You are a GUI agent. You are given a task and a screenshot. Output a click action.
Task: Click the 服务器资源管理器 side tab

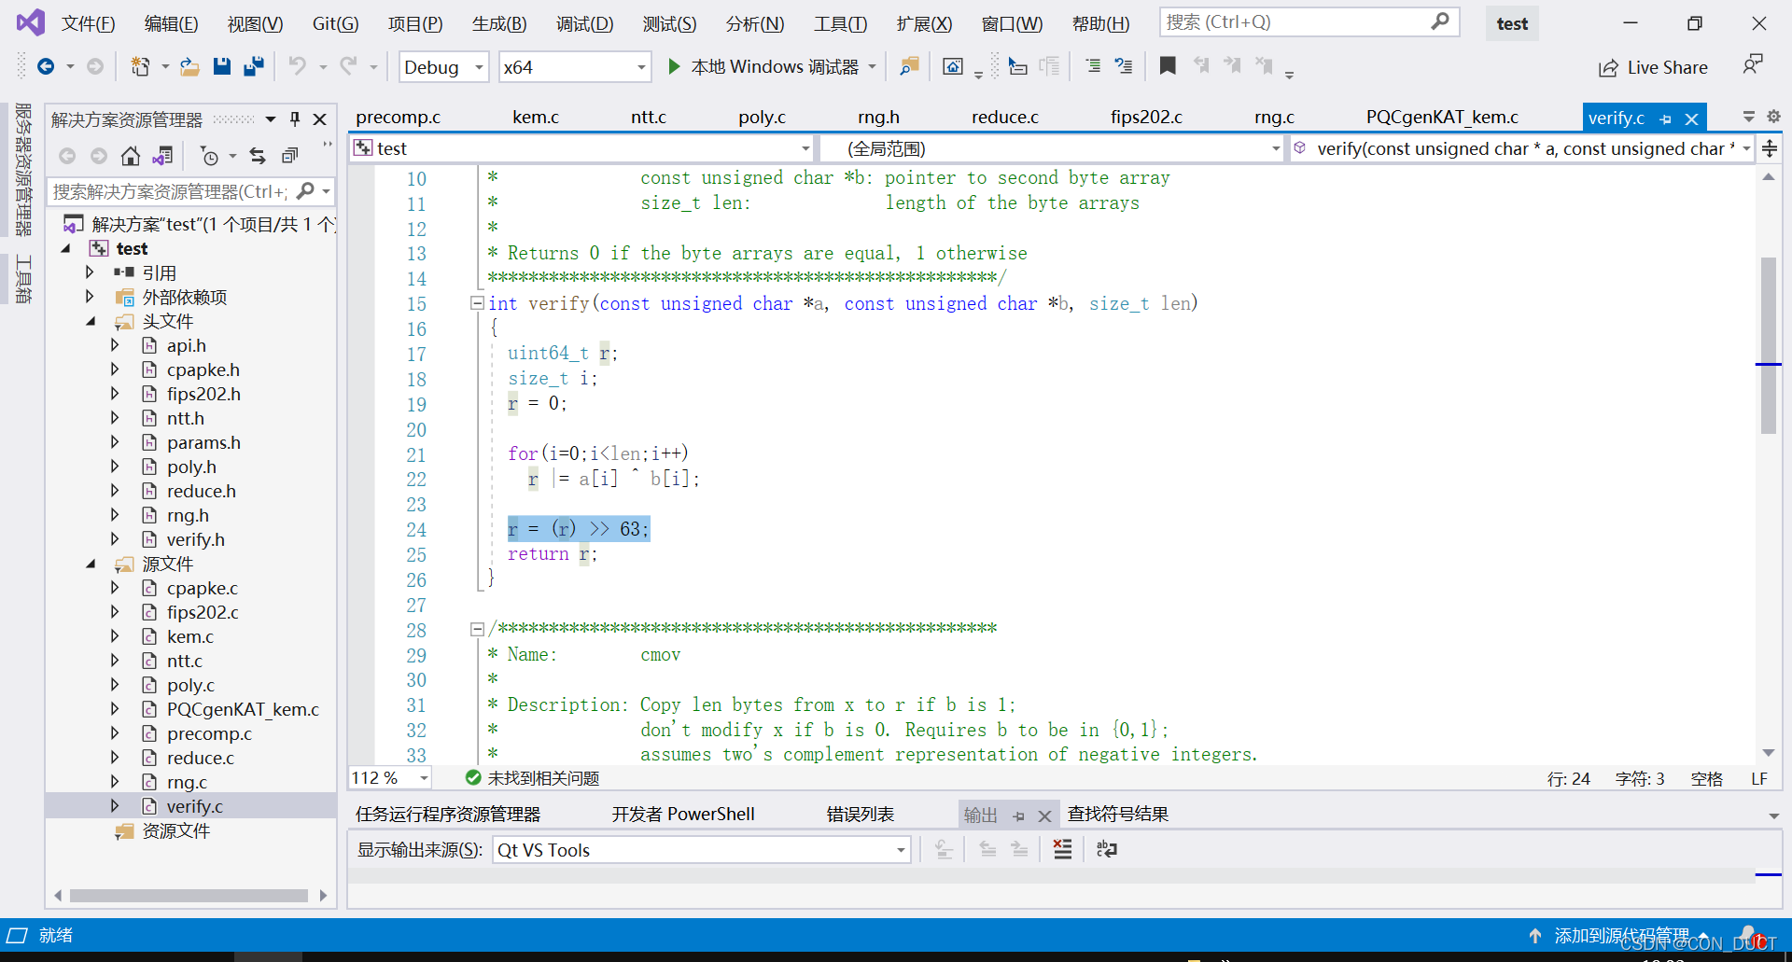point(23,169)
